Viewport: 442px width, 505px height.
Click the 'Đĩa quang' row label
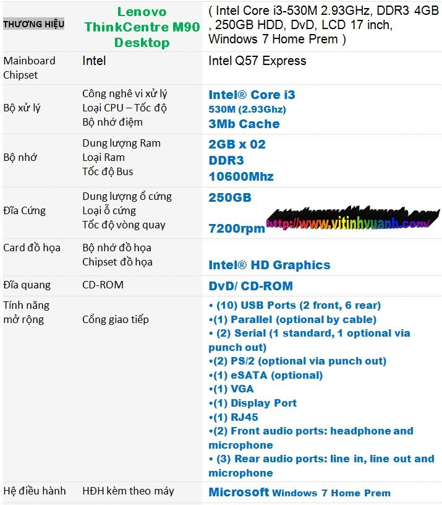tap(27, 285)
